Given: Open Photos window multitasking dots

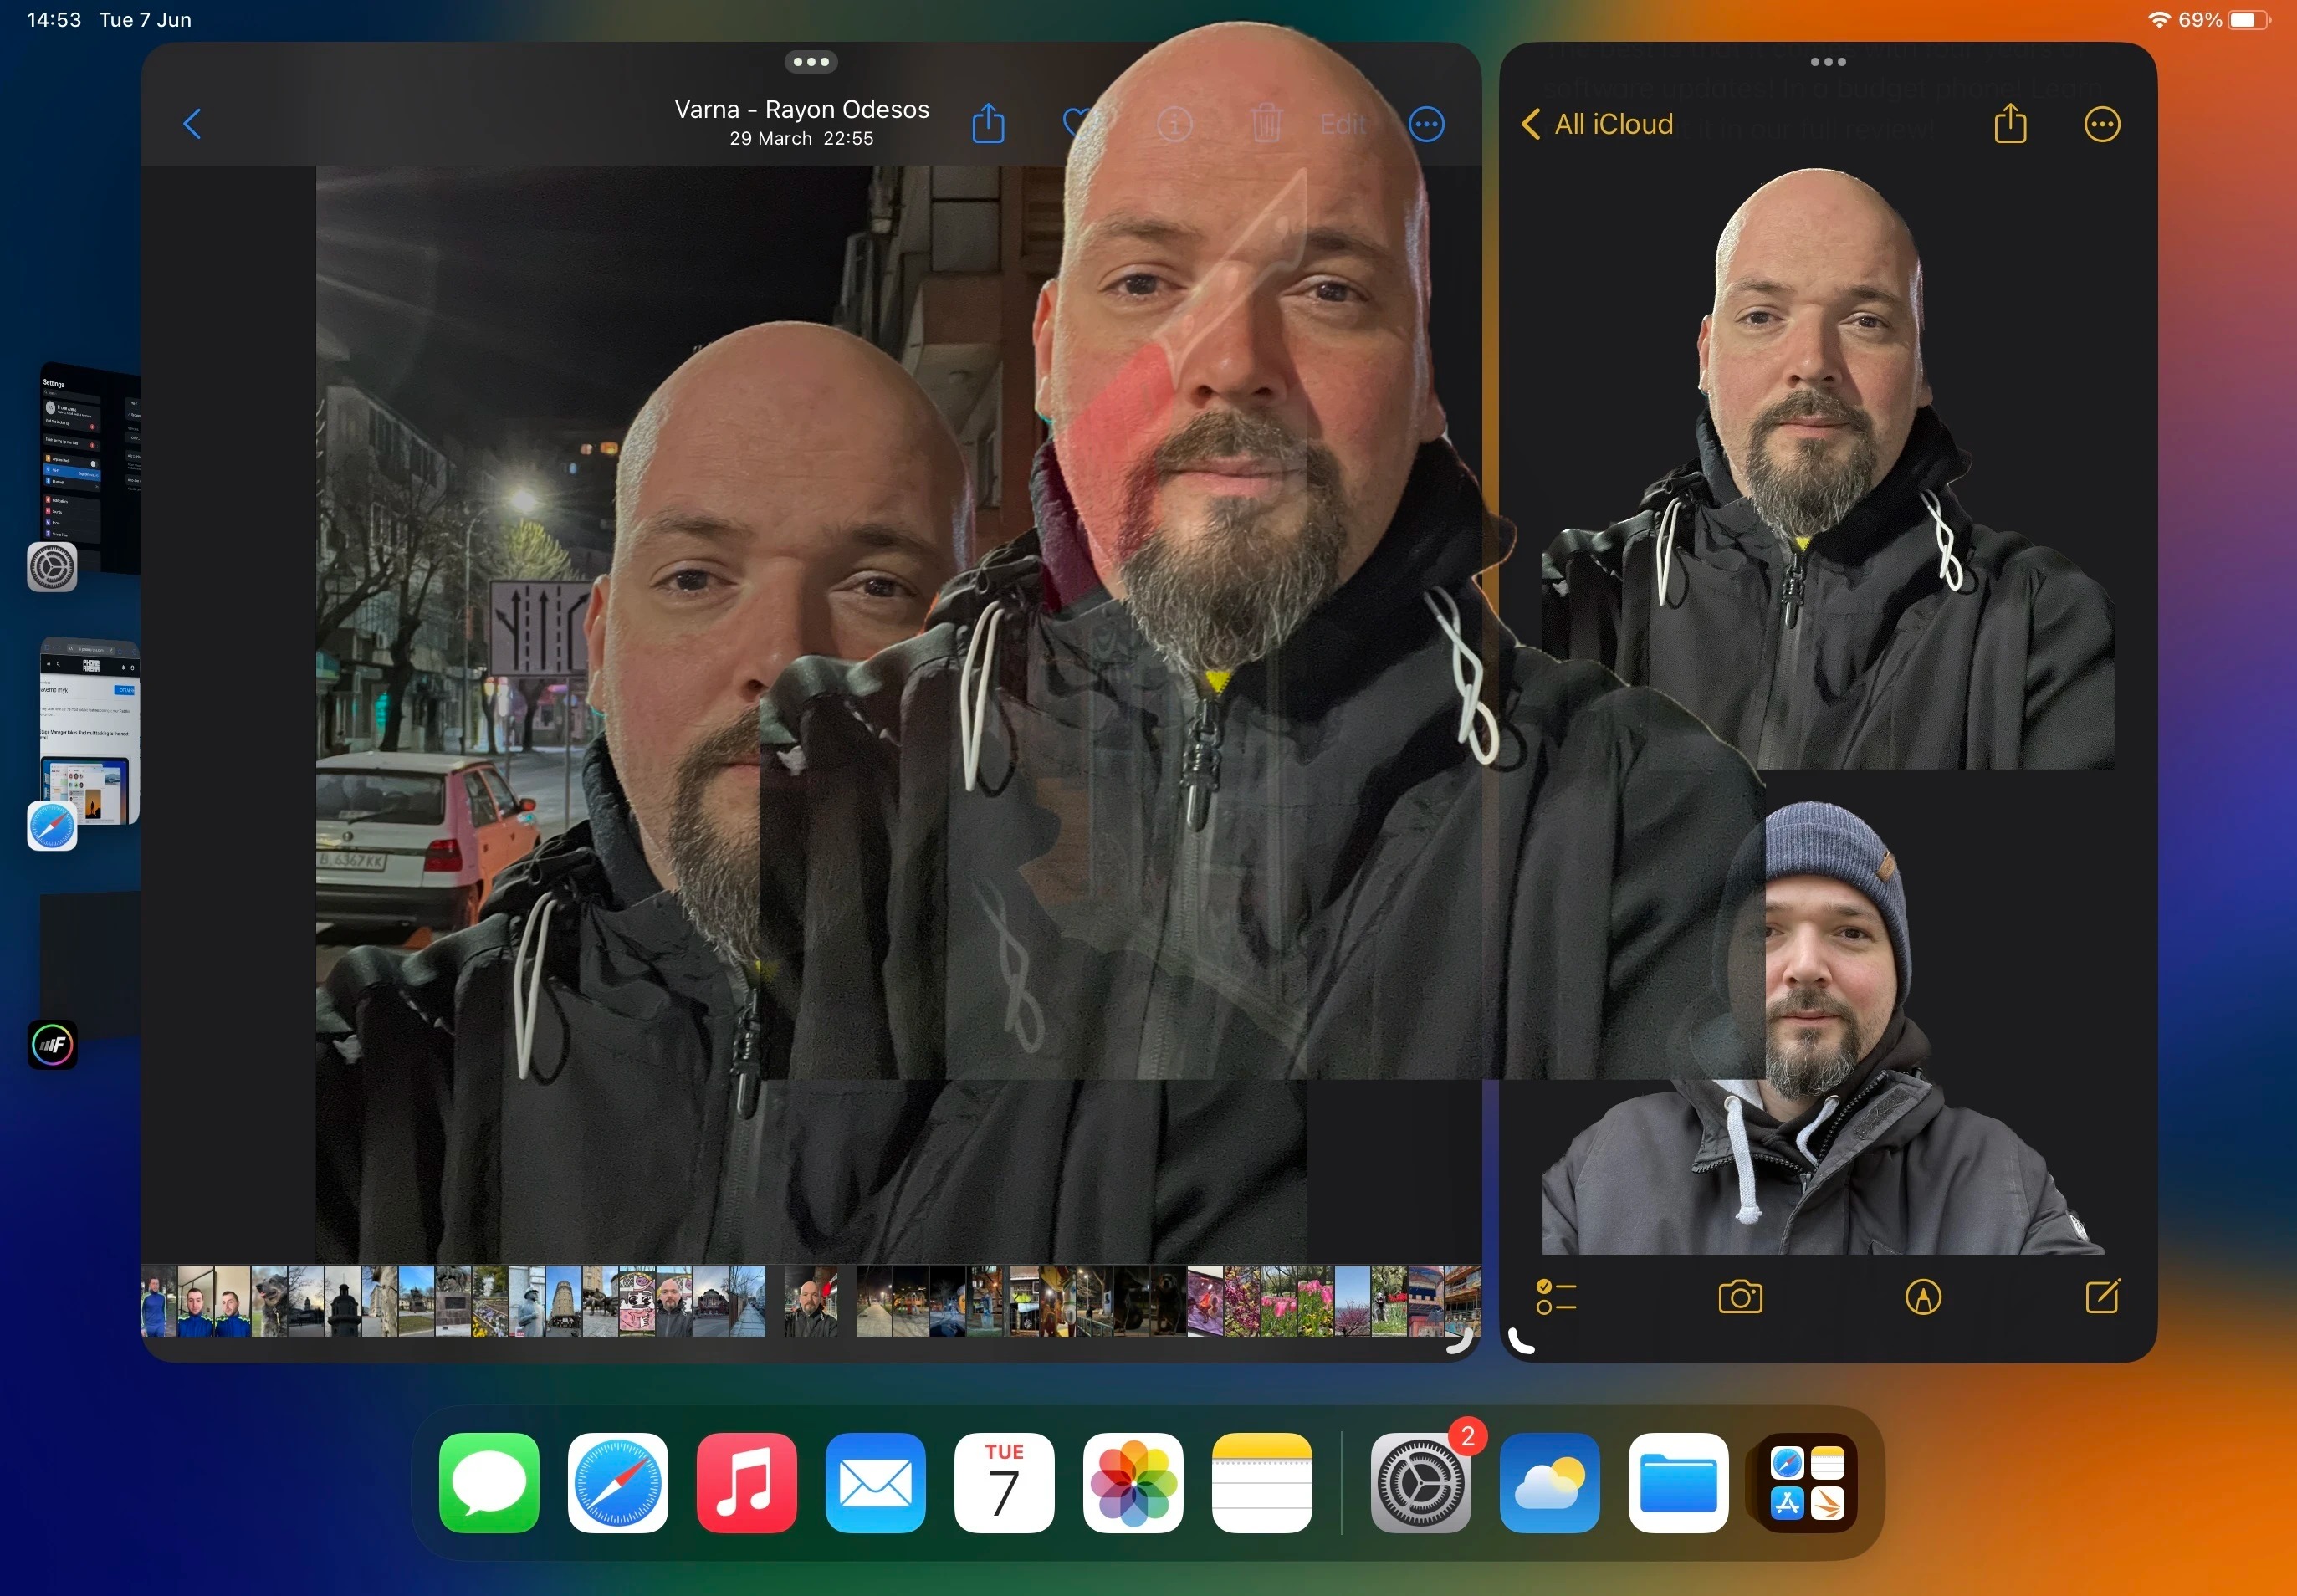Looking at the screenshot, I should pyautogui.click(x=810, y=62).
